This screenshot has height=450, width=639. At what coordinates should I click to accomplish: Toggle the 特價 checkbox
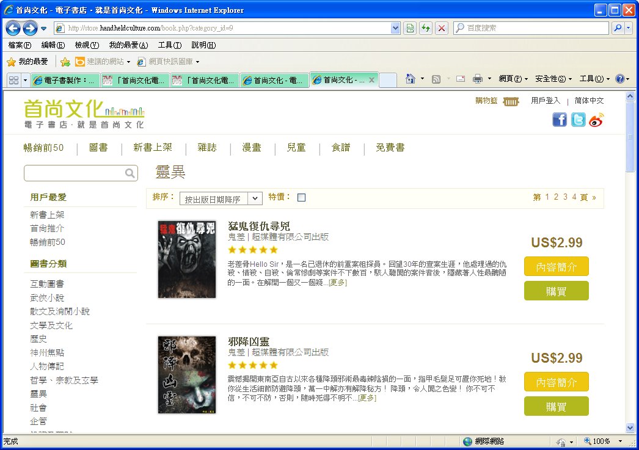(301, 197)
